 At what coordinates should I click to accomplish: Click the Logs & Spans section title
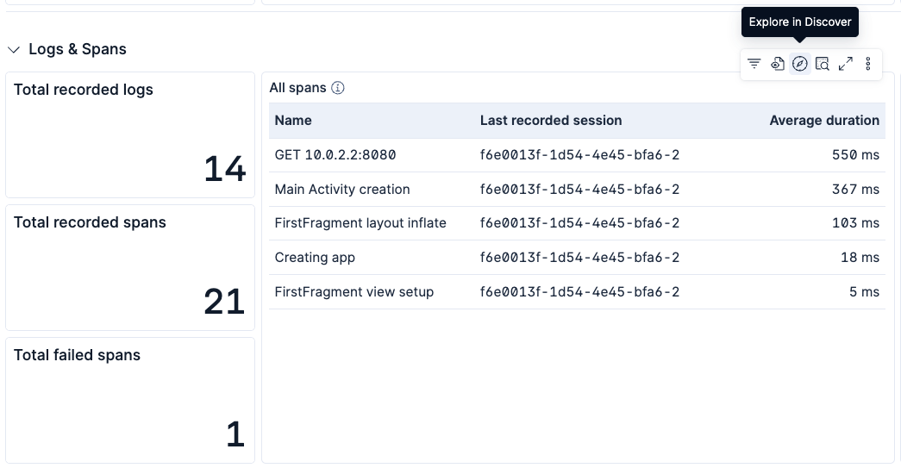pyautogui.click(x=78, y=49)
